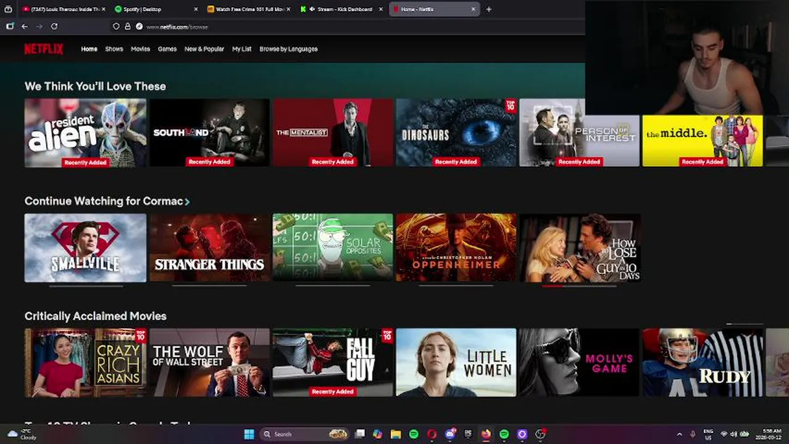The width and height of the screenshot is (789, 444).
Task: Open The Fall Guy movie card
Action: 333,363
